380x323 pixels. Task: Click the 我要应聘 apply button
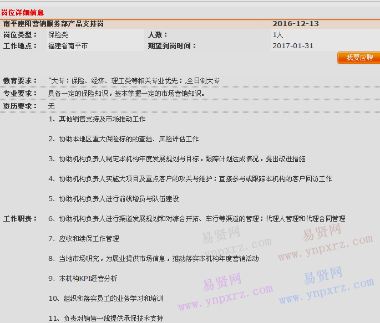click(x=359, y=58)
